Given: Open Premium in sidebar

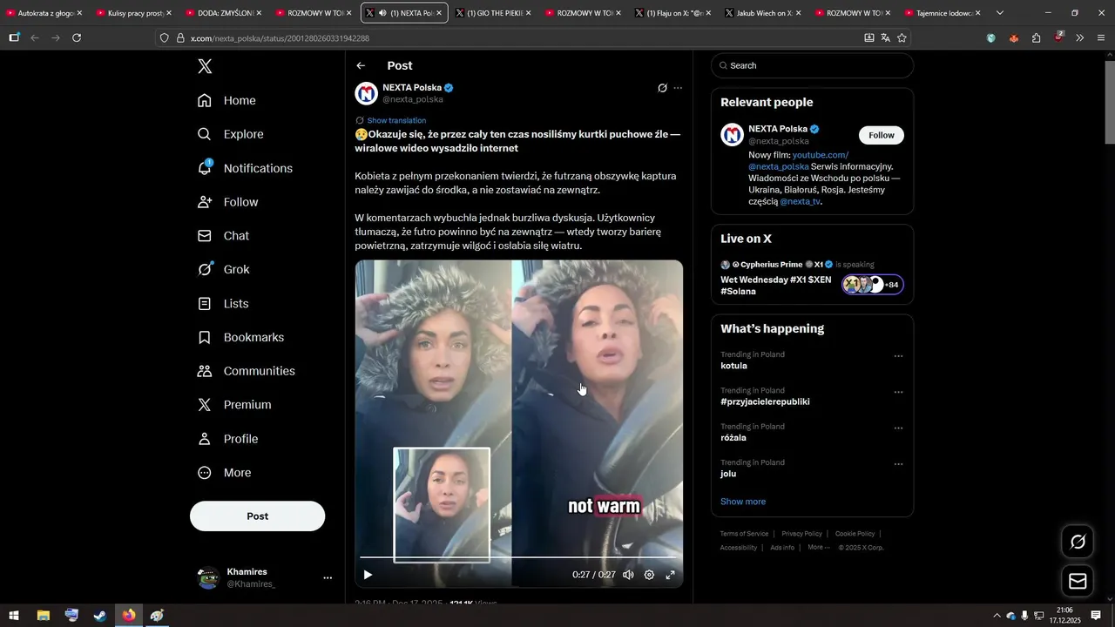Looking at the screenshot, I should click(233, 405).
